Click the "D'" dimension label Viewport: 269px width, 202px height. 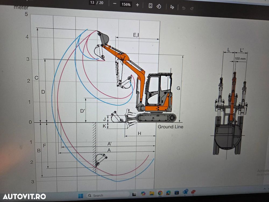(x=83, y=111)
